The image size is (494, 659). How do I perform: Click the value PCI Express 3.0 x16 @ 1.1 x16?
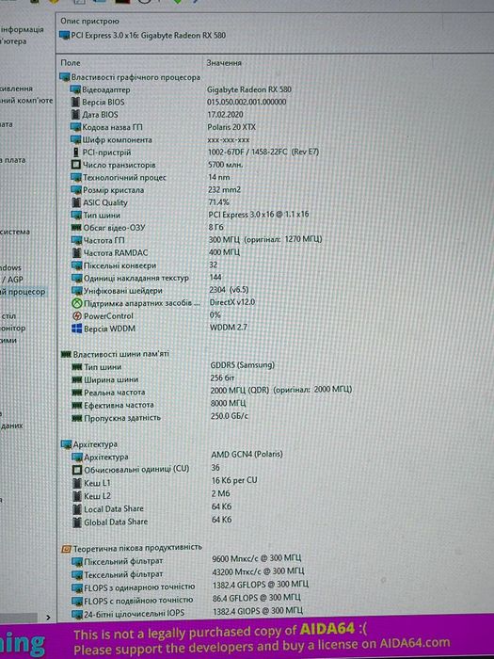tap(259, 215)
